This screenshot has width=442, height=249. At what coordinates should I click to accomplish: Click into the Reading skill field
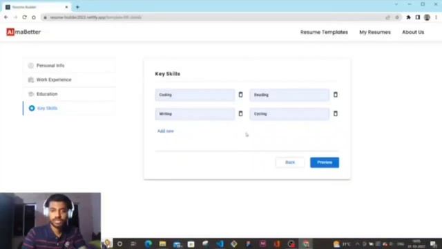[289, 95]
